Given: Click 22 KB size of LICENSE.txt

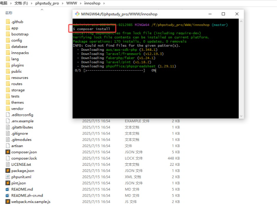Looking at the screenshot, I should click(175, 164).
